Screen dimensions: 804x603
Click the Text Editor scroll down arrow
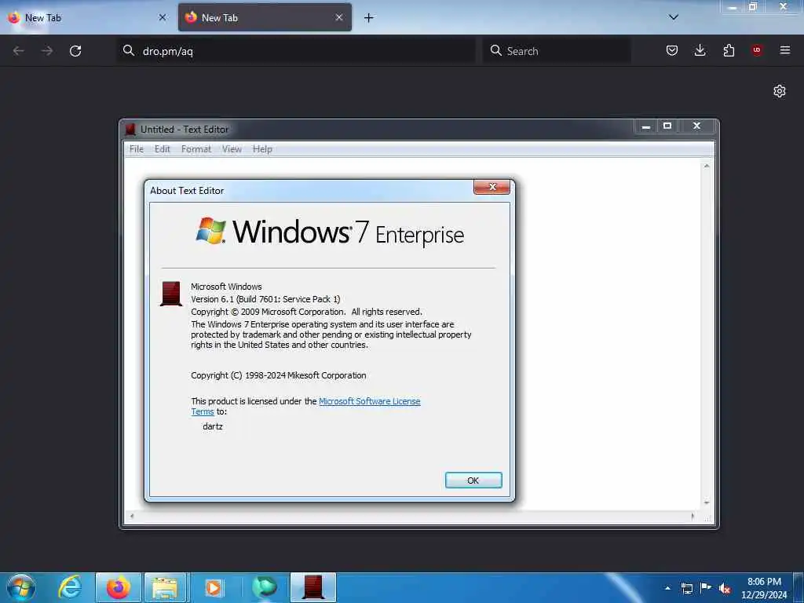coord(707,503)
